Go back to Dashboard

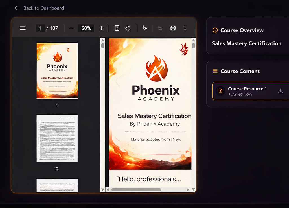coord(39,8)
